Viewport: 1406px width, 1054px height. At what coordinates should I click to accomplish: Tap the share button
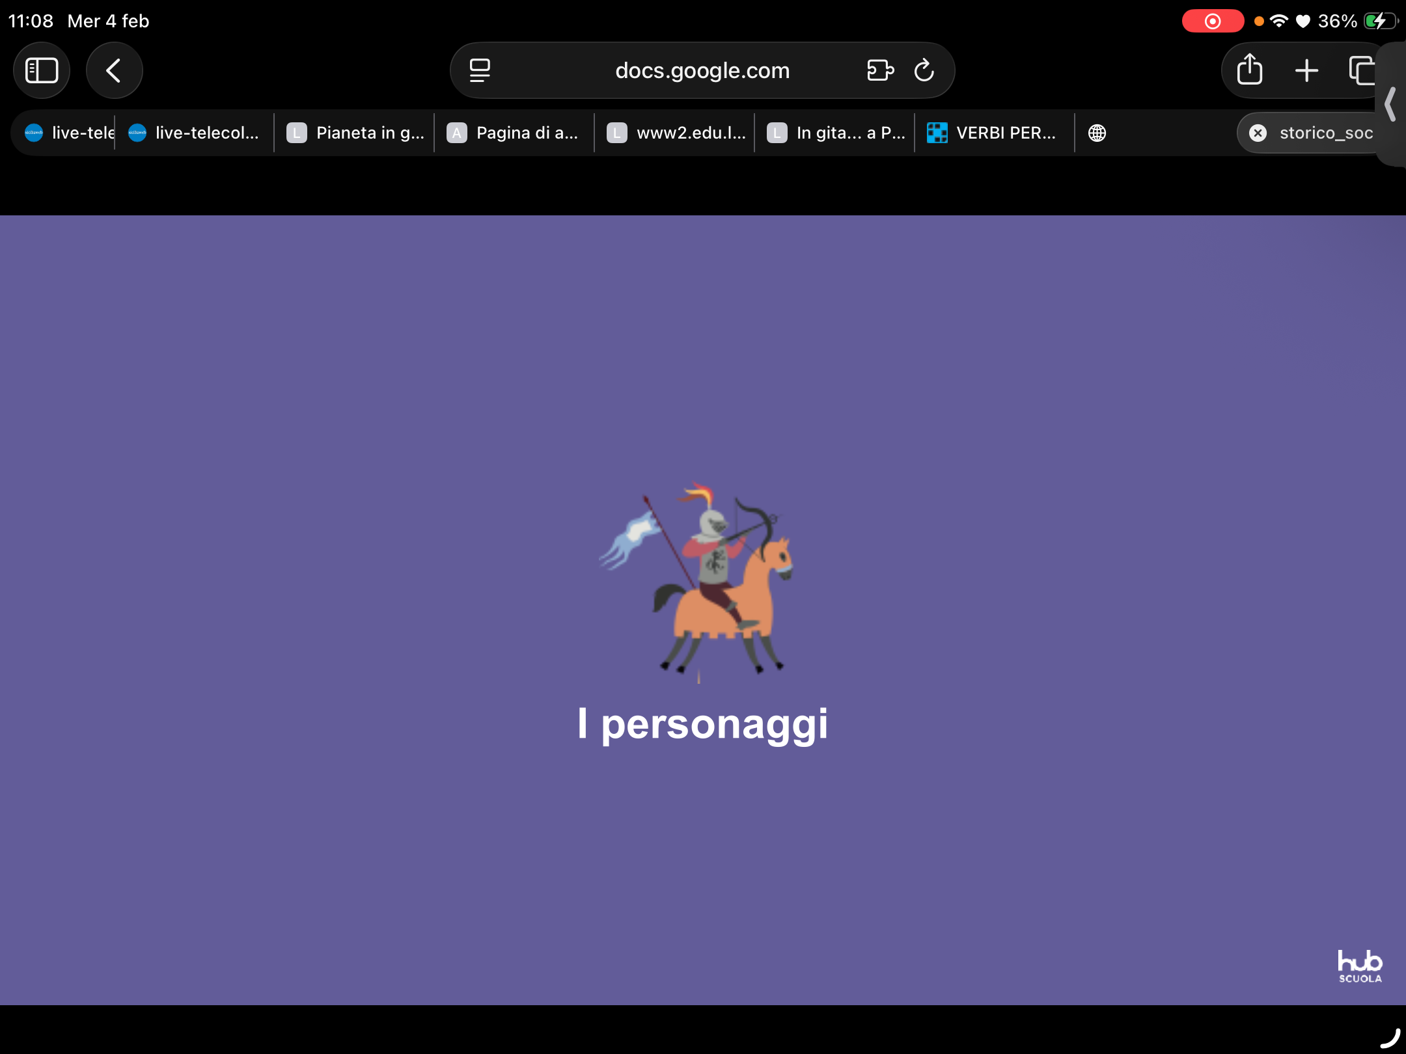point(1249,70)
